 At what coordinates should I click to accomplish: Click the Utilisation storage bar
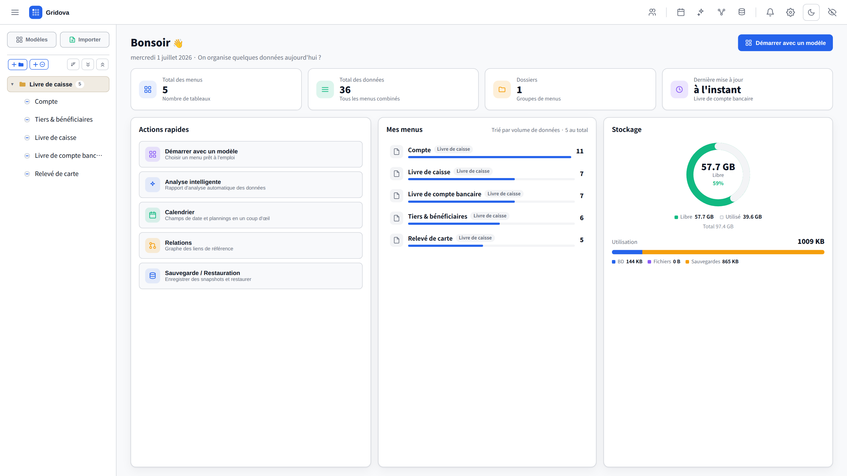(x=718, y=252)
